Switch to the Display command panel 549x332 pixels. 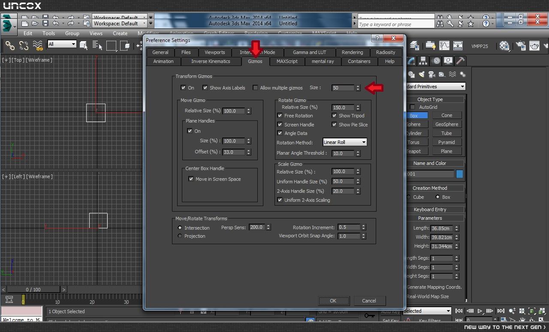pos(448,61)
